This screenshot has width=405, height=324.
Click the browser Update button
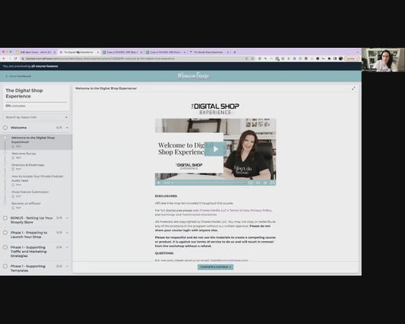[x=352, y=59]
